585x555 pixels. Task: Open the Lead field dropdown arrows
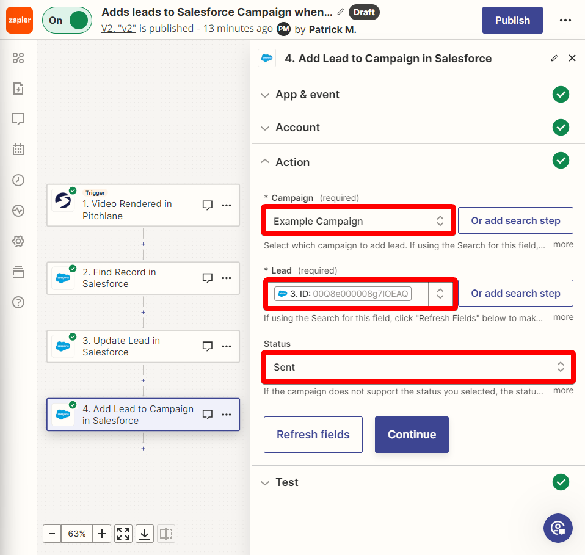click(x=440, y=294)
